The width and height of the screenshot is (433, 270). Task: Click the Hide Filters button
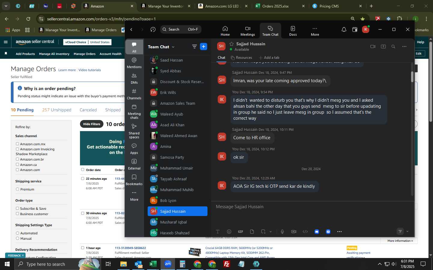coord(92,124)
